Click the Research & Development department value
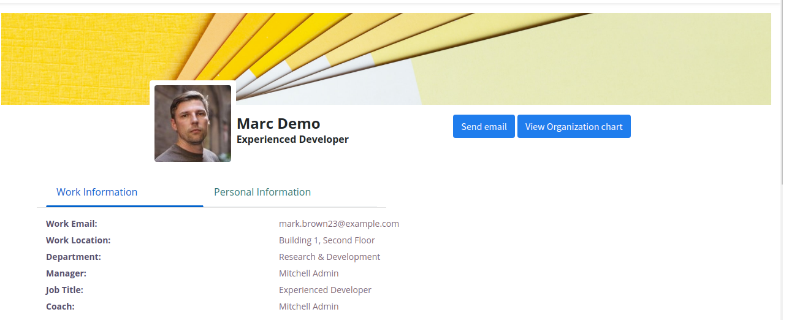789x320 pixels. [329, 257]
